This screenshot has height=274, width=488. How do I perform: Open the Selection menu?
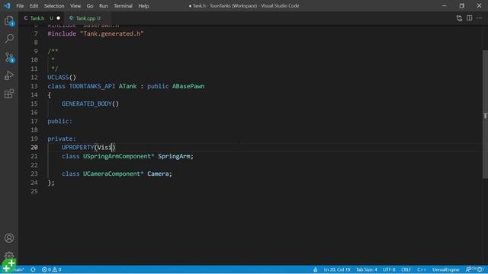(x=54, y=6)
